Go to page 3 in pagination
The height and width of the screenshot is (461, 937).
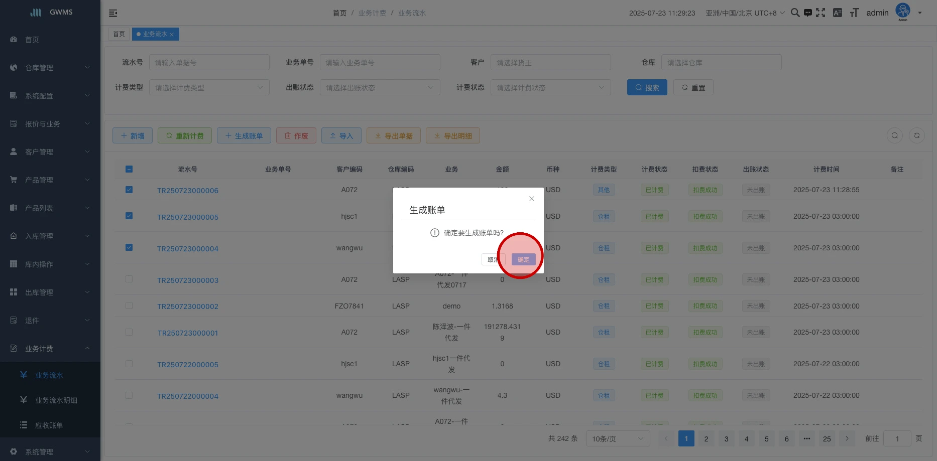click(x=726, y=439)
